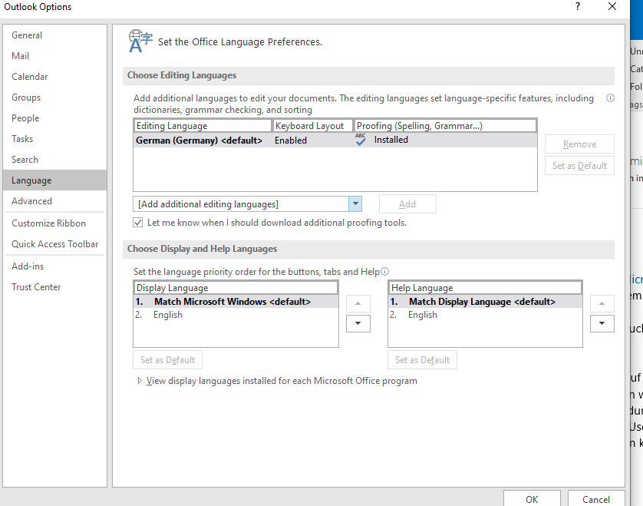Image resolution: width=643 pixels, height=506 pixels.
Task: Dismiss dialog with the Cancel button
Action: tap(596, 499)
